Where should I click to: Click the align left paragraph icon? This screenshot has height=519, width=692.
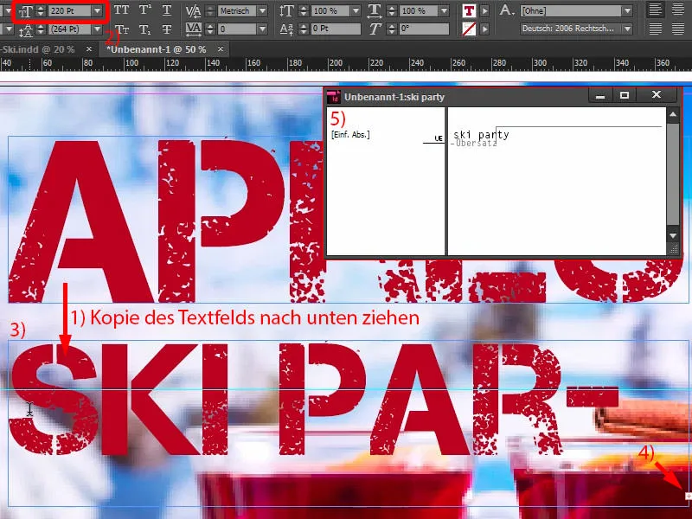(x=656, y=10)
